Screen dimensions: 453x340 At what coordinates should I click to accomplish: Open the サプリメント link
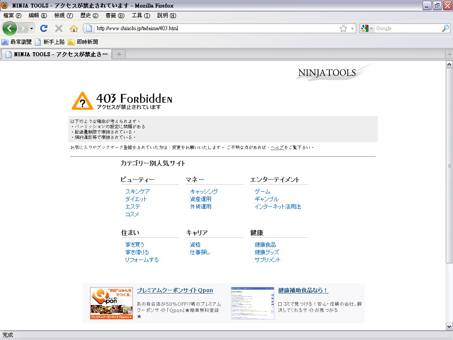pyautogui.click(x=268, y=259)
